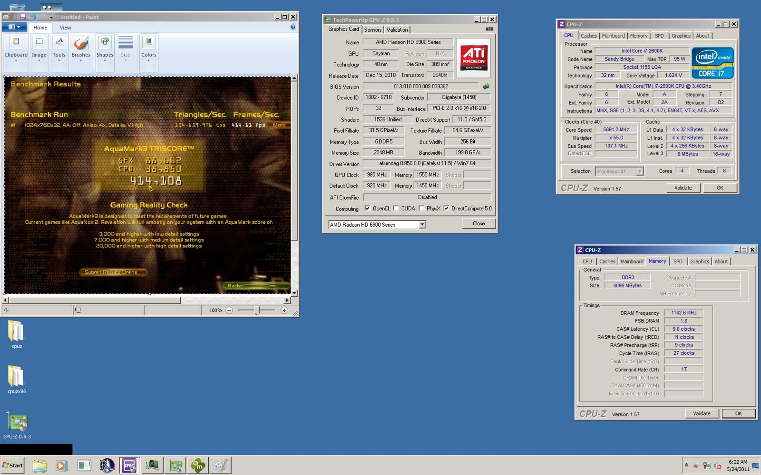
Task: Open the AMD Radeon HD 6900 Series dropdown
Action: pyautogui.click(x=422, y=225)
